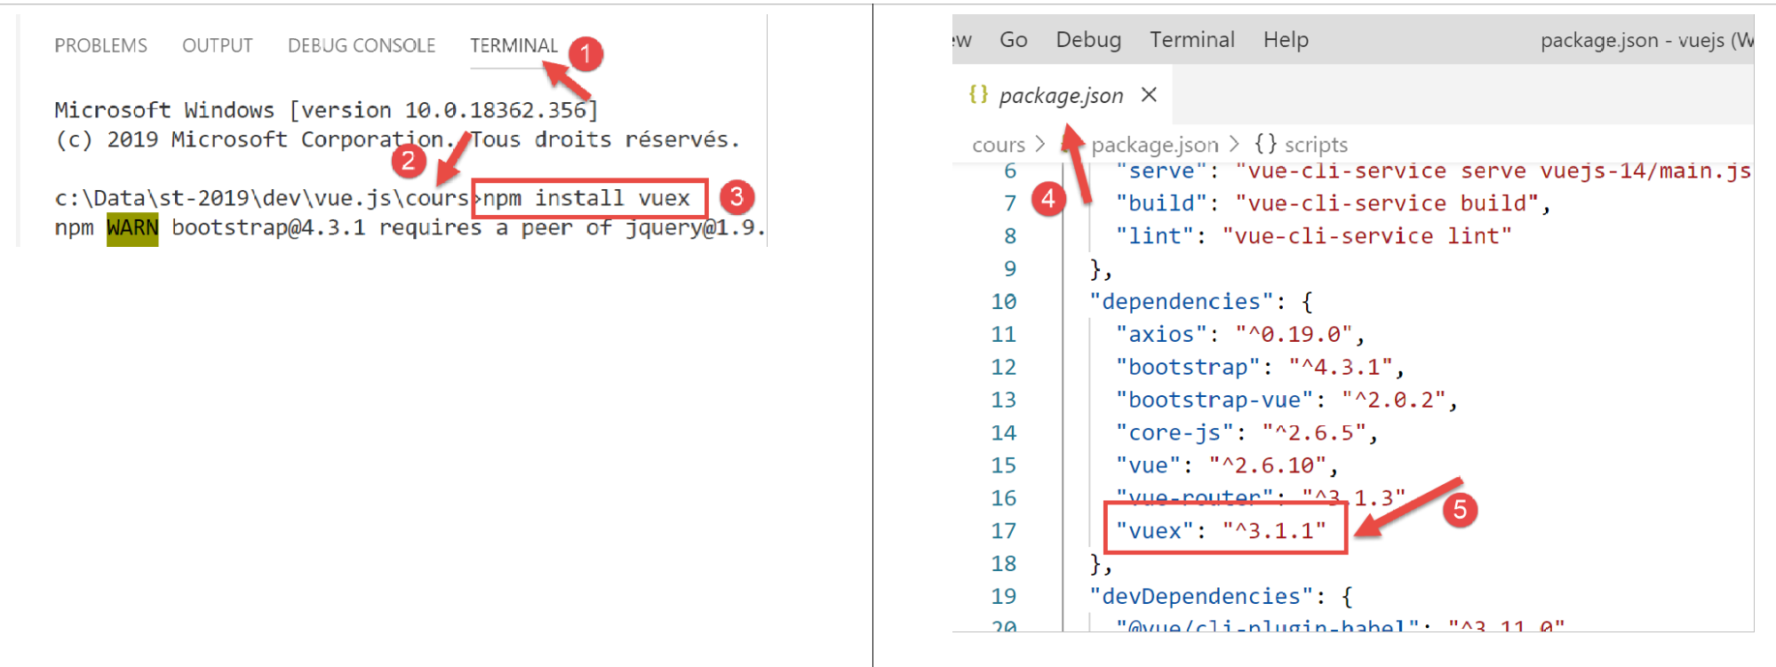Viewport: 1776px width, 667px height.
Task: Click the braces icon beside scripts breadcrumb
Action: [1265, 144]
